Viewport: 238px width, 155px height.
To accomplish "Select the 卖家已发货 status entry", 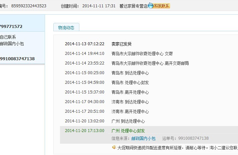I will click(x=121, y=44).
